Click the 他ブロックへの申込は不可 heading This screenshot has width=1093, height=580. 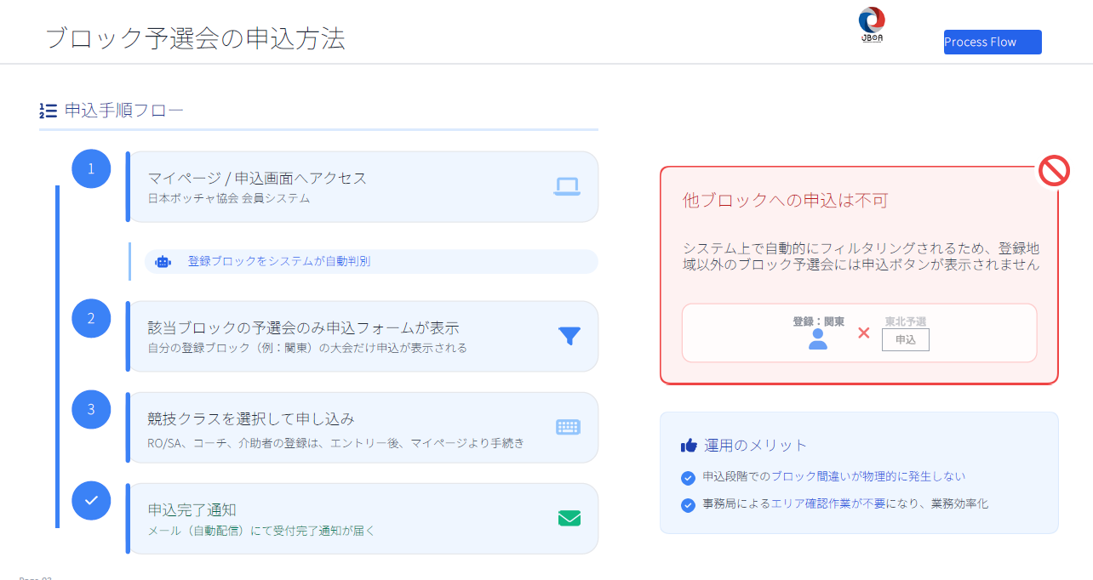pos(786,201)
